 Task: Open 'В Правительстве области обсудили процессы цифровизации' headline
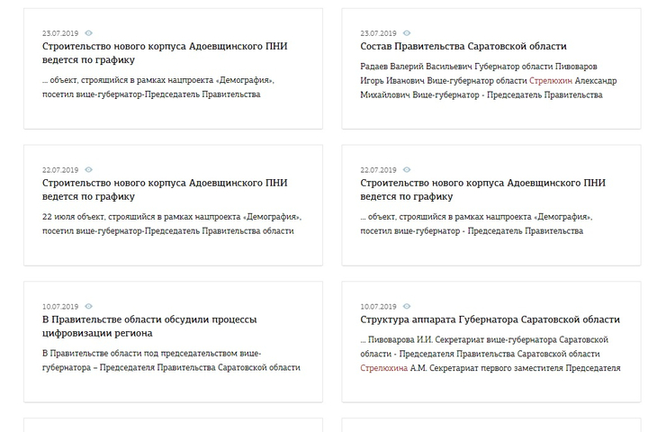point(149,326)
